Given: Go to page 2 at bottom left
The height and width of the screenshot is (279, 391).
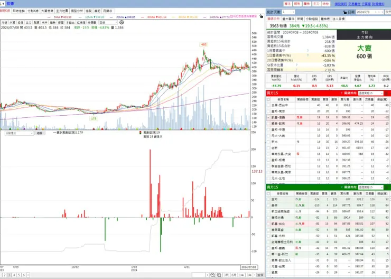Looking at the screenshot, I should (4, 275).
